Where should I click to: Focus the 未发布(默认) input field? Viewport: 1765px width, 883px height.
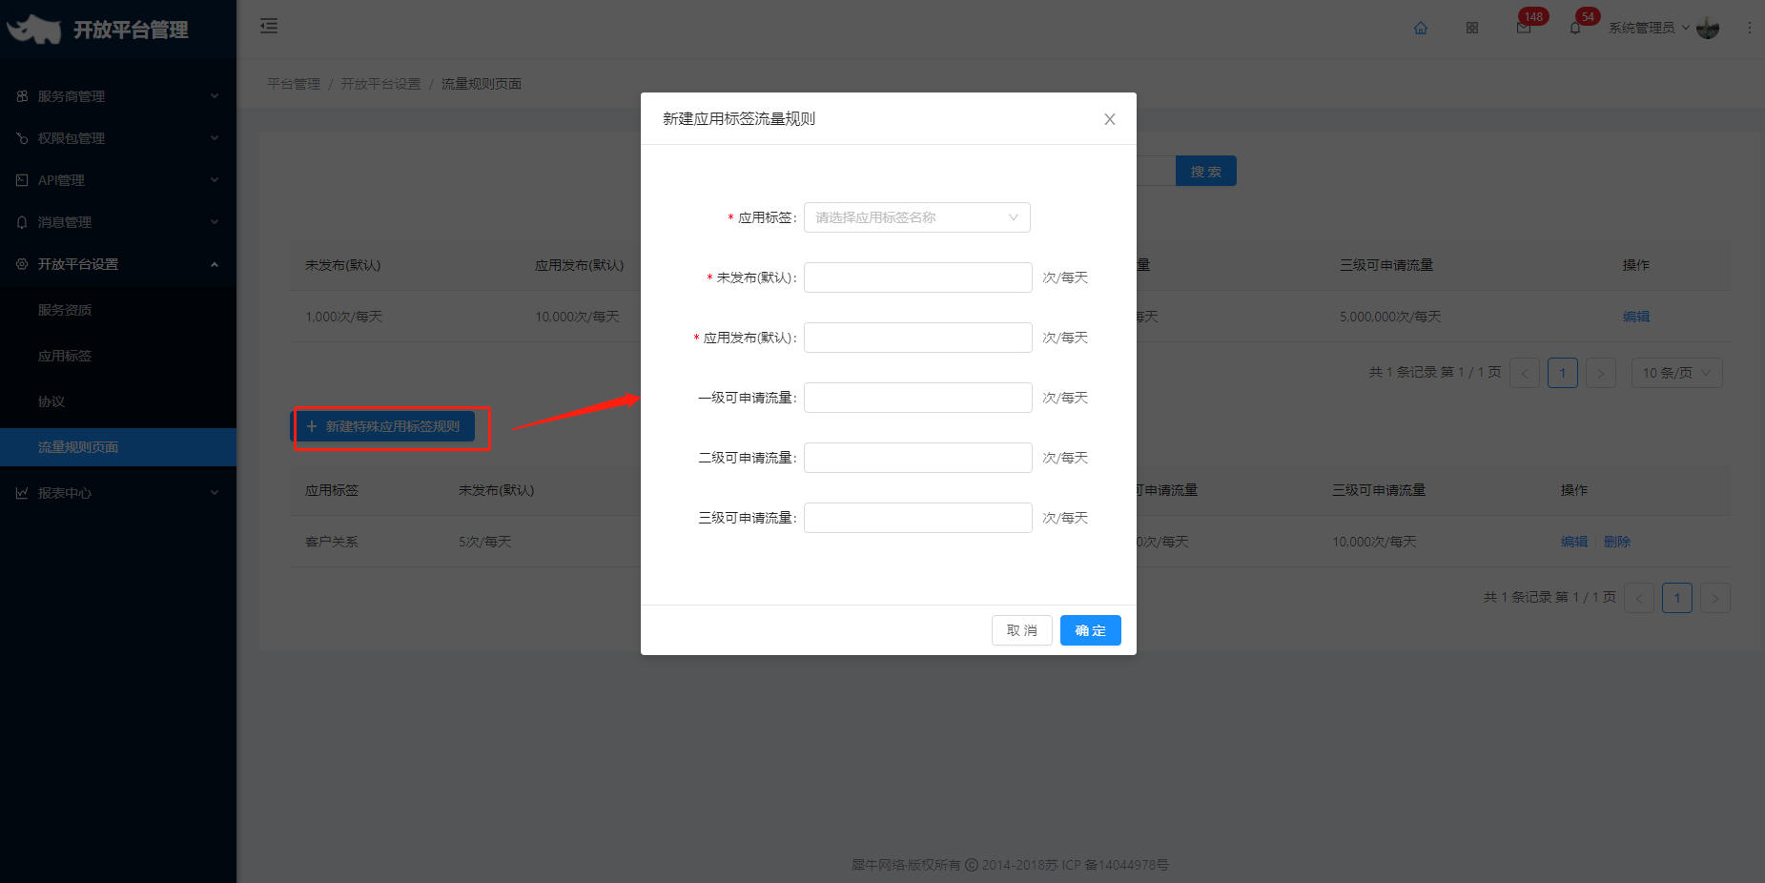[x=918, y=277]
